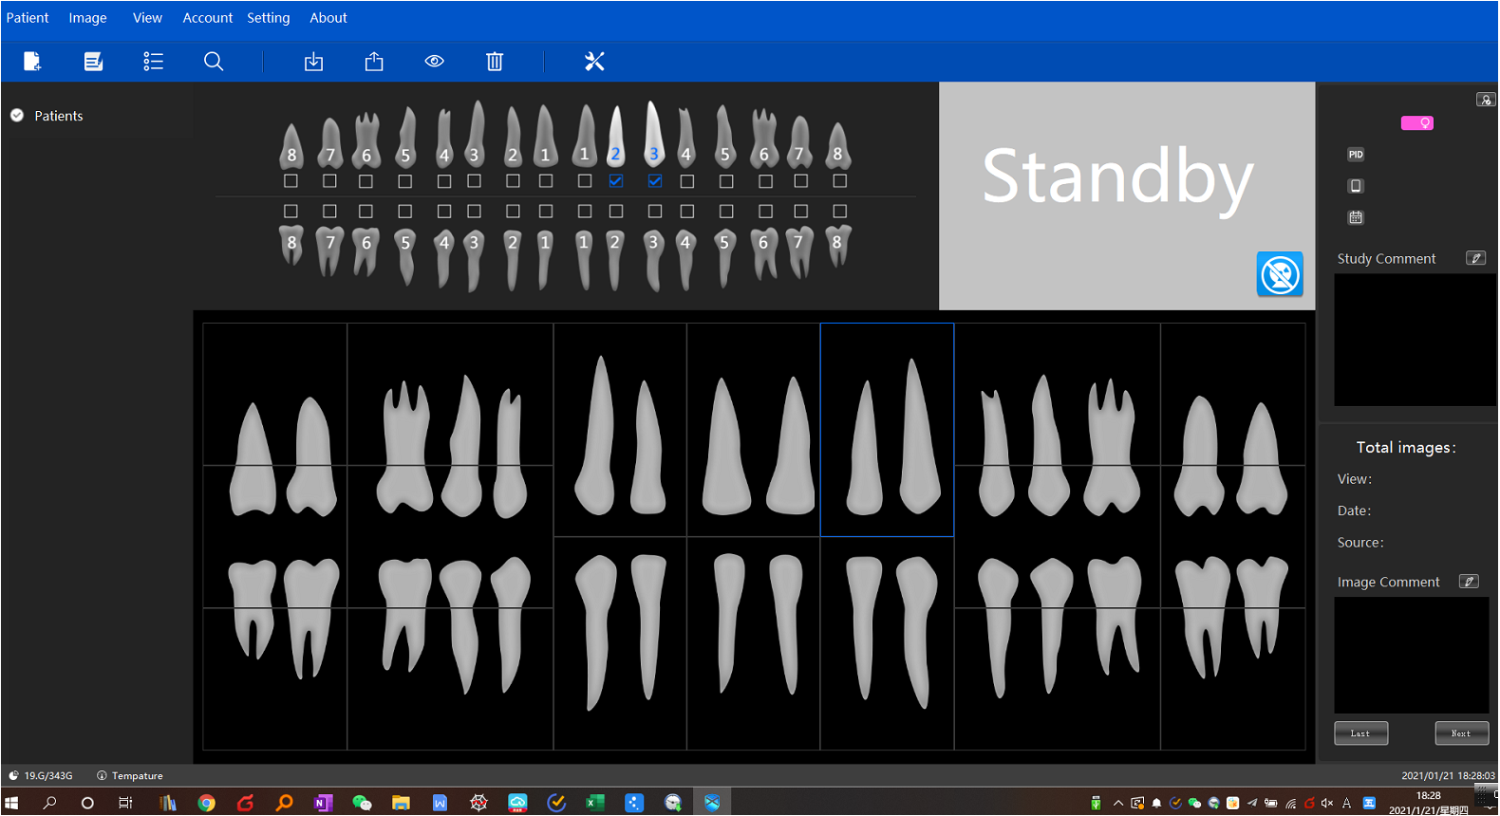Click the trash delete icon
This screenshot has width=1500, height=816.
coord(495,62)
